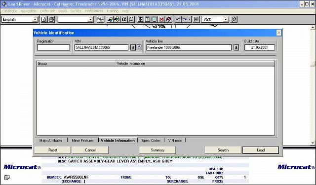Image resolution: width=316 pixels, height=185 pixels.
Task: Click the Build date field
Action: point(259,48)
